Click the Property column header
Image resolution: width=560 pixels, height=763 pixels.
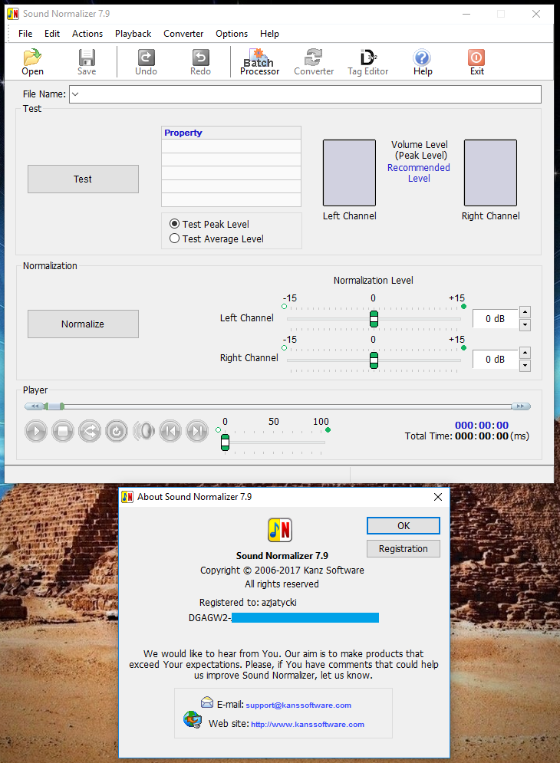tap(232, 133)
